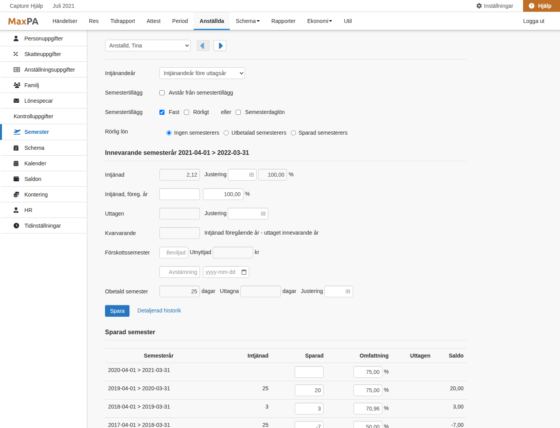This screenshot has width=560, height=428.
Task: Open the employee selector Anstalld, Tina
Action: coord(148,46)
